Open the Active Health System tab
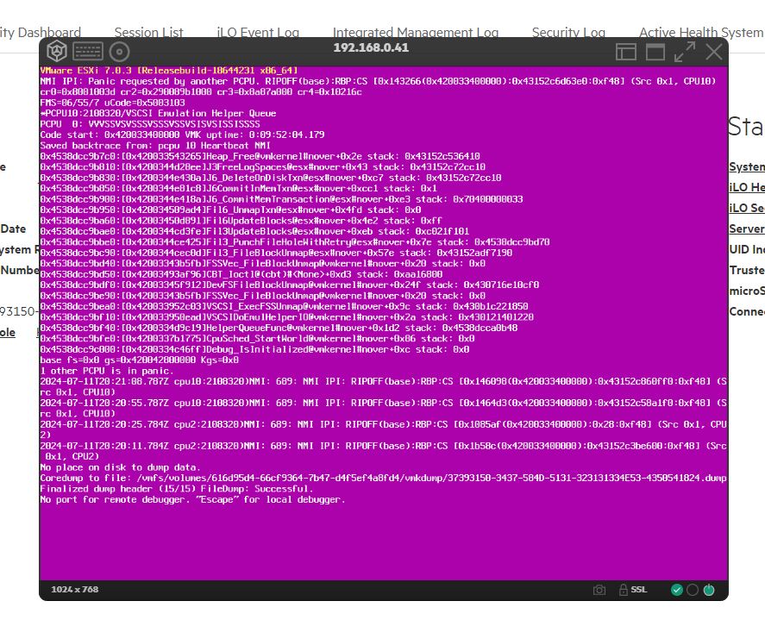The width and height of the screenshot is (765, 626). click(701, 32)
